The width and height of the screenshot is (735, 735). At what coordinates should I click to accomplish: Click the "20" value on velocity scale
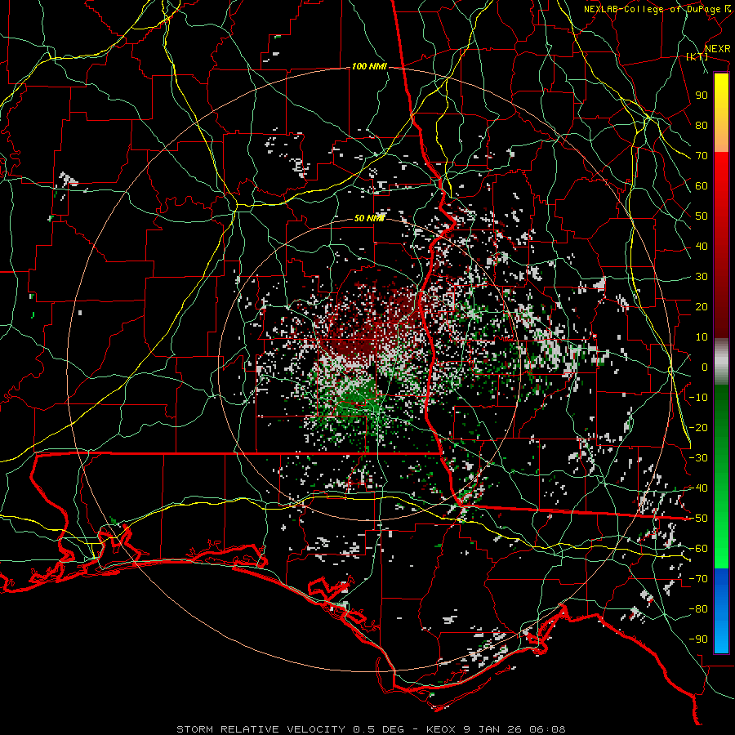pyautogui.click(x=702, y=307)
